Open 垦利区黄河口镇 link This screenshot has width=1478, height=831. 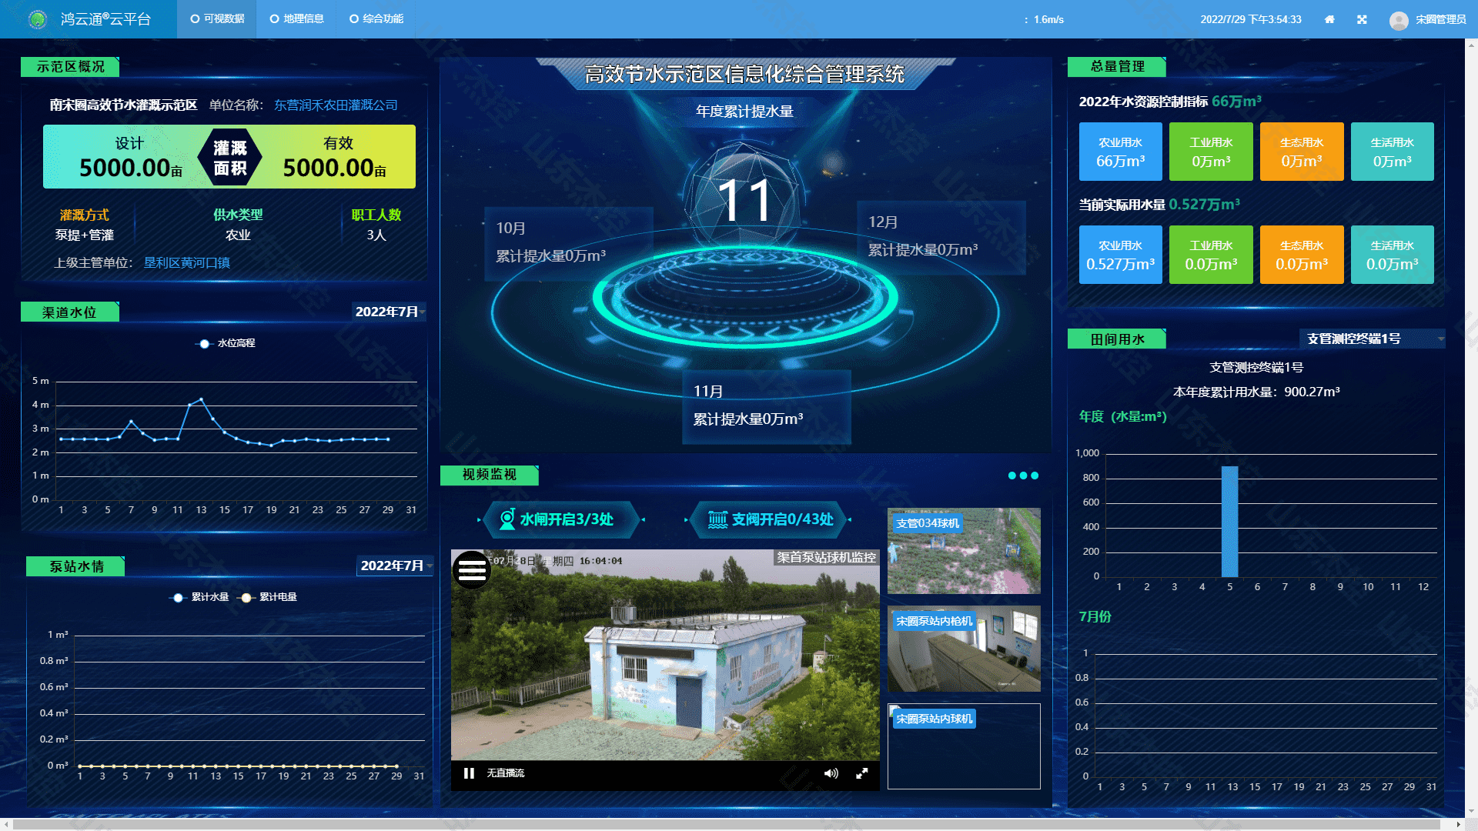pos(187,262)
